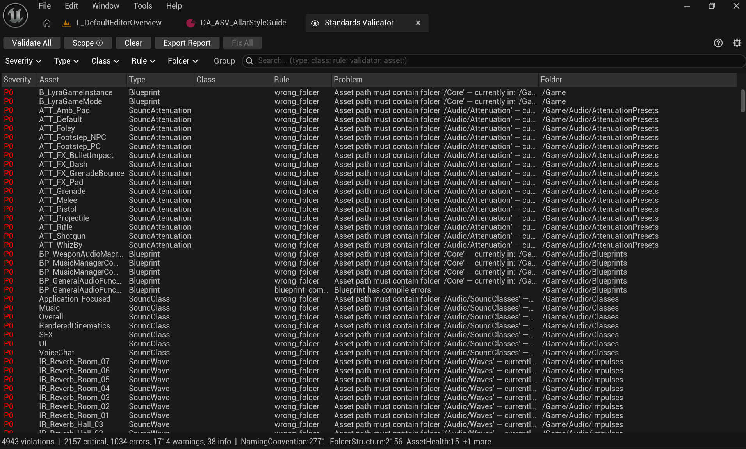Click the L_DefaultEditorOverview level icon
Screen dimensions: 746x449
pos(67,23)
